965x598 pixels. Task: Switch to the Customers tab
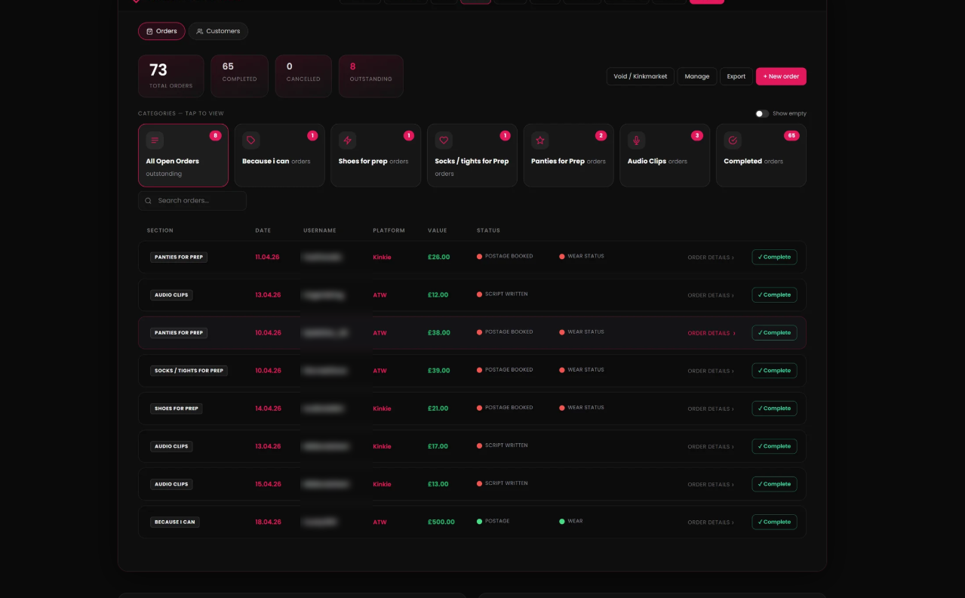(218, 31)
